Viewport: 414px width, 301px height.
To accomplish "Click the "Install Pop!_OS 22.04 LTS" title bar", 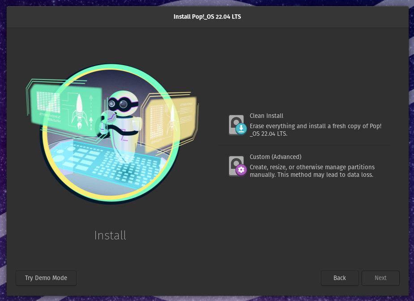I will click(x=207, y=17).
